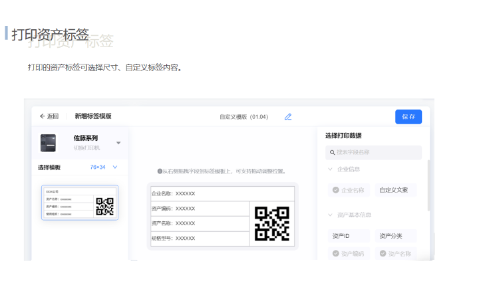Open the 佐藤系列 printer dropdown arrow
Image resolution: width=479 pixels, height=299 pixels.
click(x=118, y=143)
